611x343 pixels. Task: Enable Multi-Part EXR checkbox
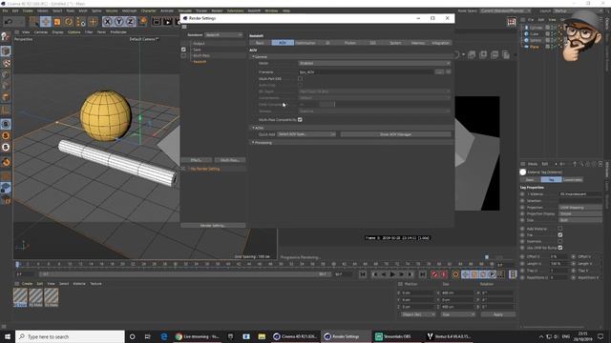(300, 78)
